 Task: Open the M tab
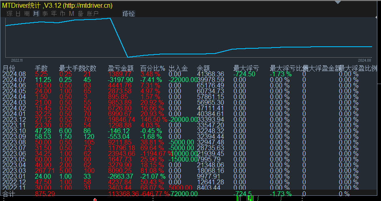pyautogui.click(x=71, y=14)
